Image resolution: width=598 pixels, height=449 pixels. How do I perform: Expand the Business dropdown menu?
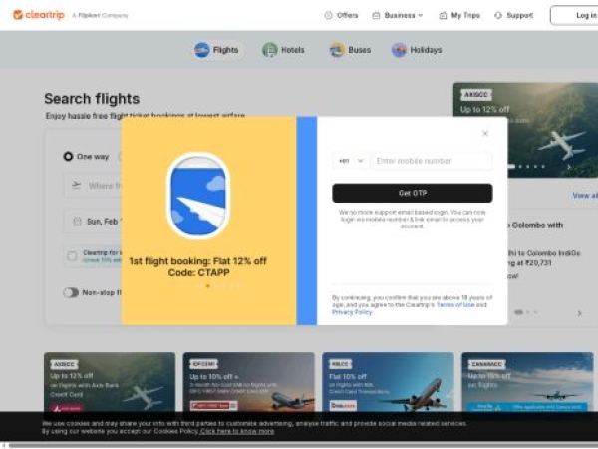(x=398, y=15)
